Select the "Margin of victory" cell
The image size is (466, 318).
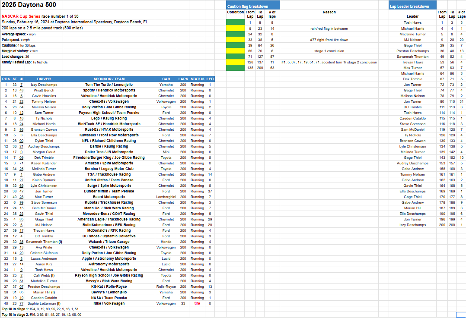(x=19, y=51)
